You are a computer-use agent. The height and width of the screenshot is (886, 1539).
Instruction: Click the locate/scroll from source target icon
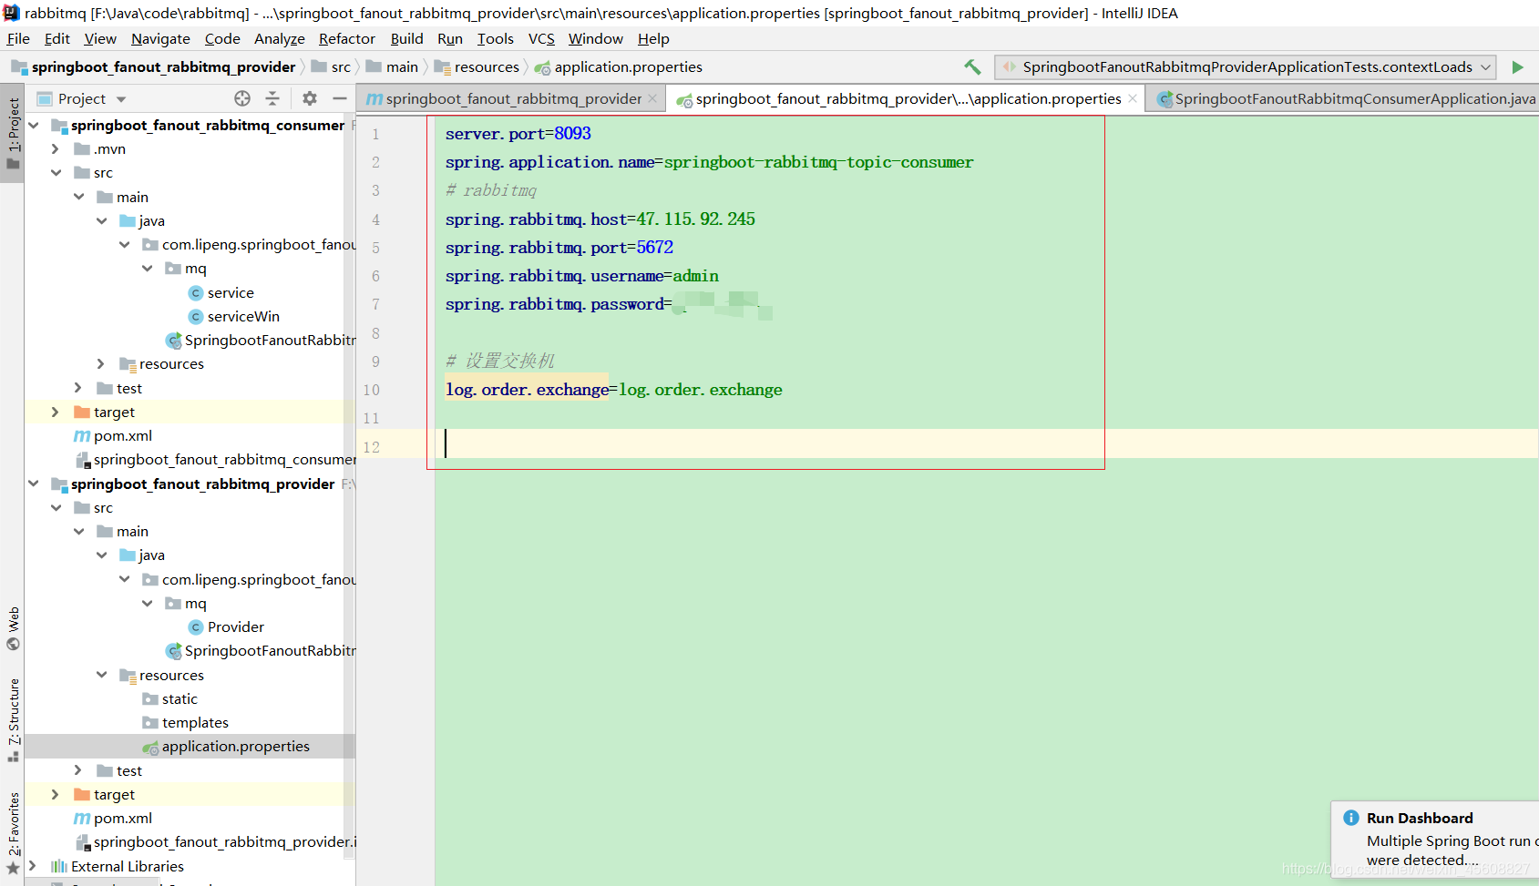tap(242, 98)
